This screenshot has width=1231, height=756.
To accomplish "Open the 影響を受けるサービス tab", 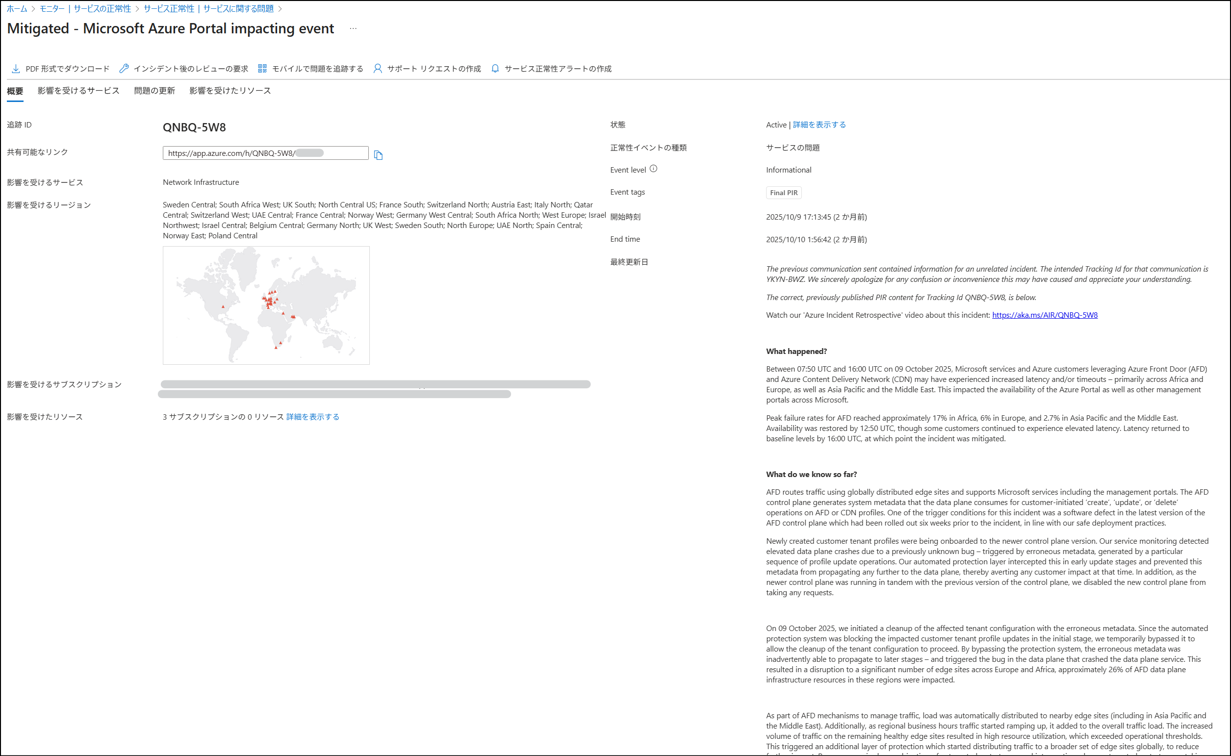I will pos(78,91).
